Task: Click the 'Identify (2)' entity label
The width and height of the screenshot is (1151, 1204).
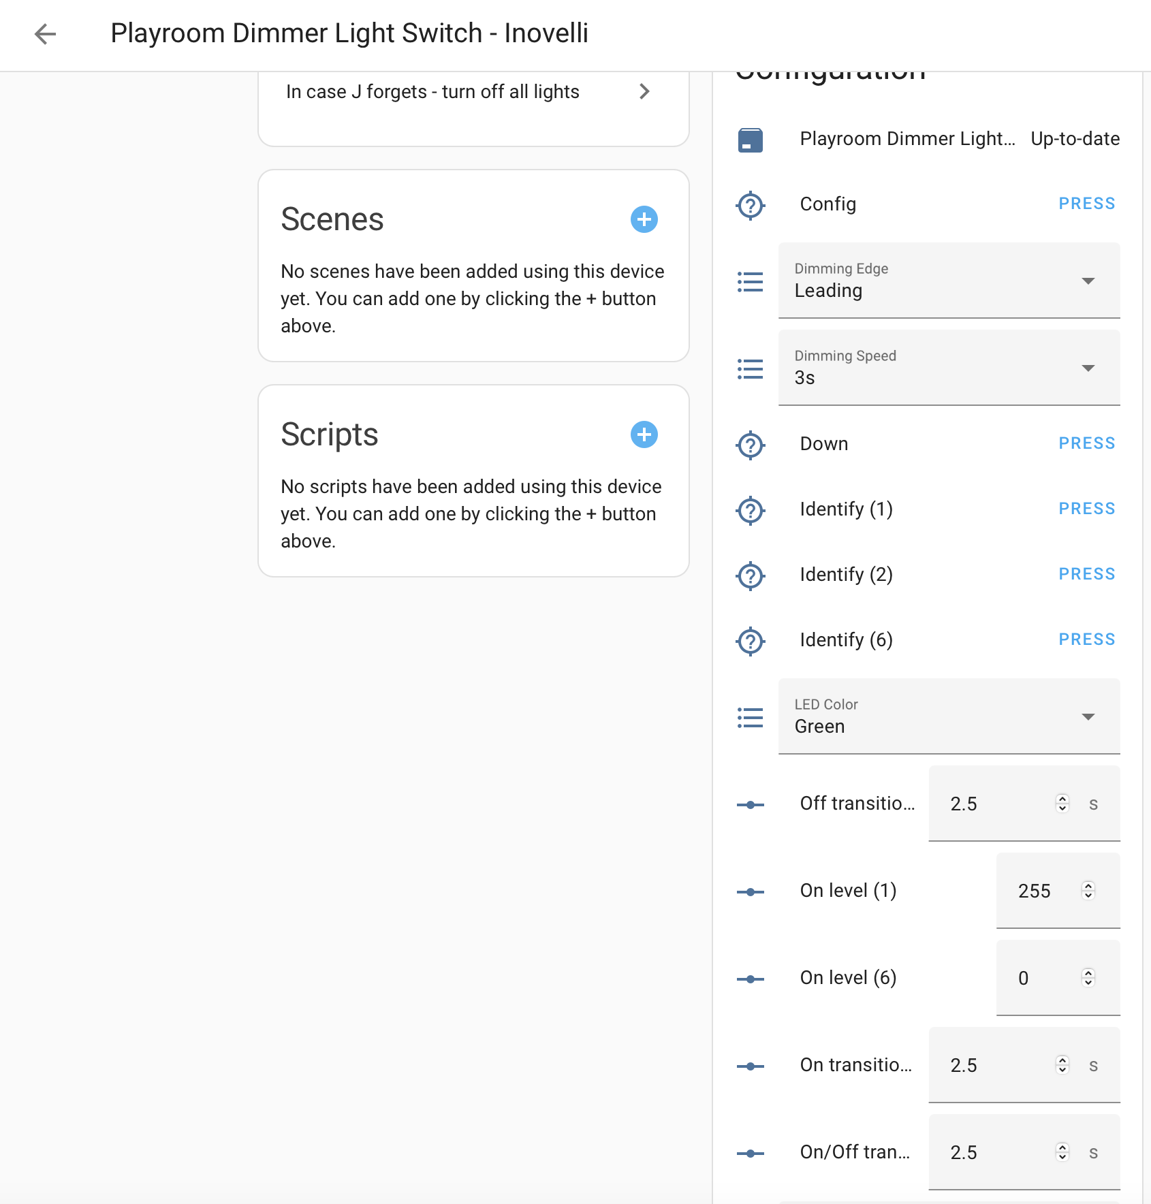Action: [846, 575]
